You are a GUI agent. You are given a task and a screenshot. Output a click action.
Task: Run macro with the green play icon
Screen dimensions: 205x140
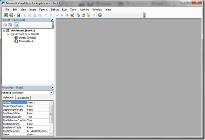click(x=57, y=15)
